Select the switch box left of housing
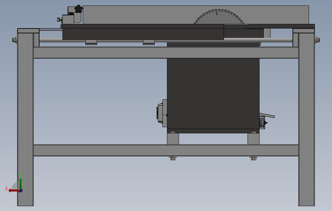332x211 pixels. [x=162, y=113]
